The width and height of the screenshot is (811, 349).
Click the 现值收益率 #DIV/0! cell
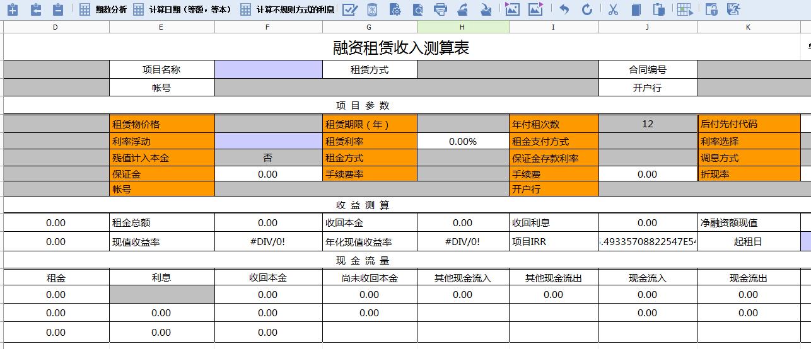click(268, 241)
